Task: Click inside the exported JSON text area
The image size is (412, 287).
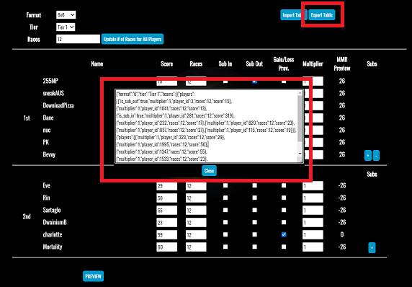Action: (206, 126)
